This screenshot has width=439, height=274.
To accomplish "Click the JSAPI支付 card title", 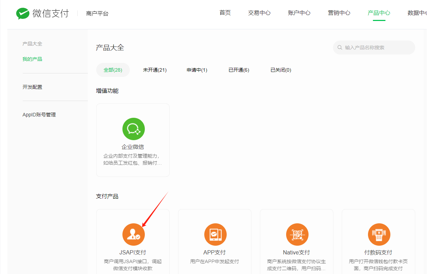I will tap(133, 252).
